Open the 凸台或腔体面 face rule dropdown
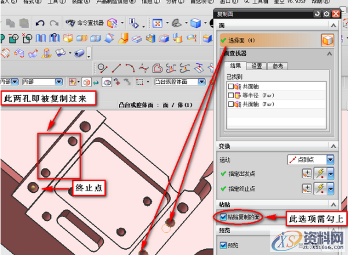Image resolution: width=348 pixels, height=255 pixels. (x=202, y=82)
